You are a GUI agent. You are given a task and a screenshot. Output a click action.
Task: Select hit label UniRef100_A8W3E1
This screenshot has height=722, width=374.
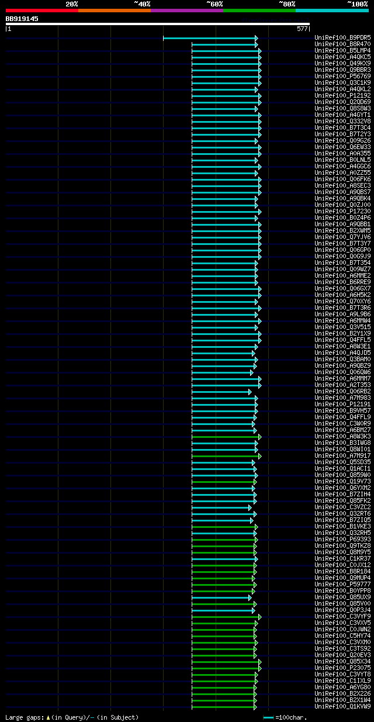pyautogui.click(x=342, y=346)
